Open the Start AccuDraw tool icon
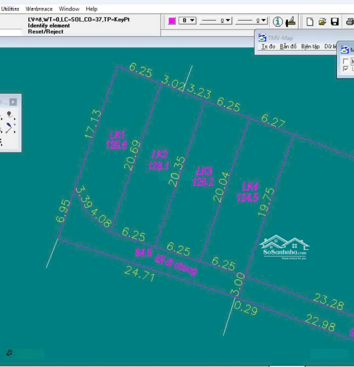The width and height of the screenshot is (354, 367). (x=290, y=21)
